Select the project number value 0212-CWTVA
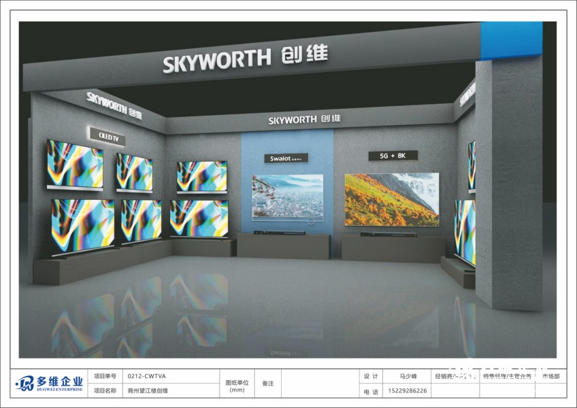The image size is (577, 408). [x=146, y=376]
